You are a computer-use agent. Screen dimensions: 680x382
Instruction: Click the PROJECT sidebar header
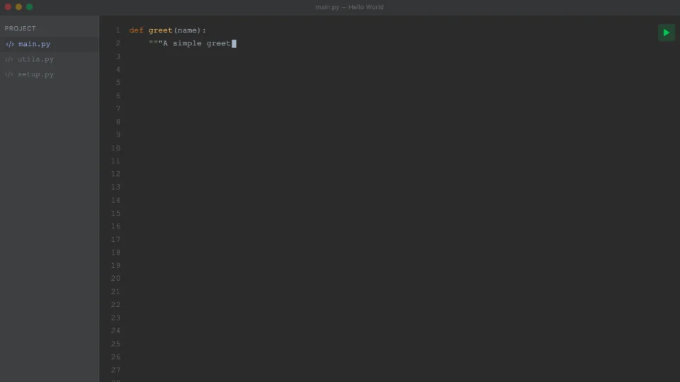[20, 28]
